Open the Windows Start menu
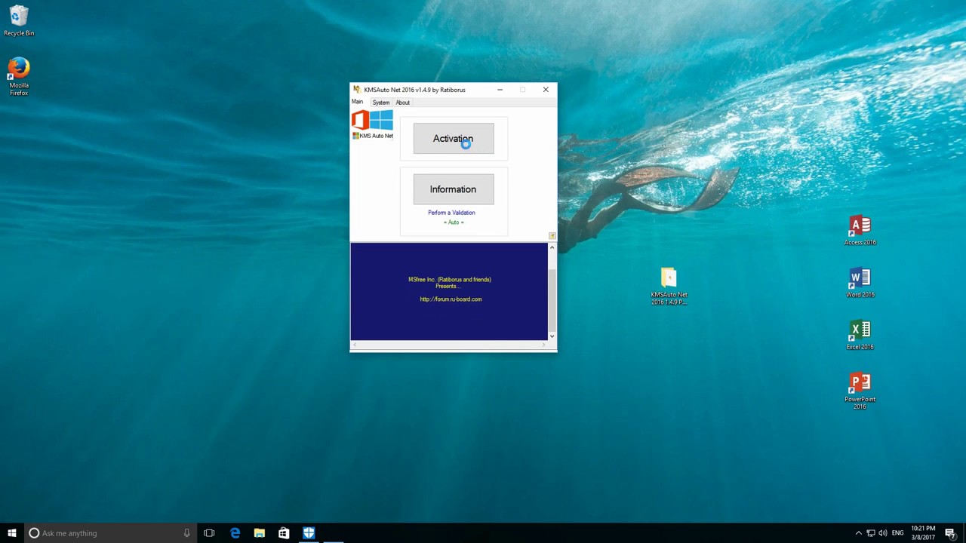The width and height of the screenshot is (966, 543). pos(12,533)
